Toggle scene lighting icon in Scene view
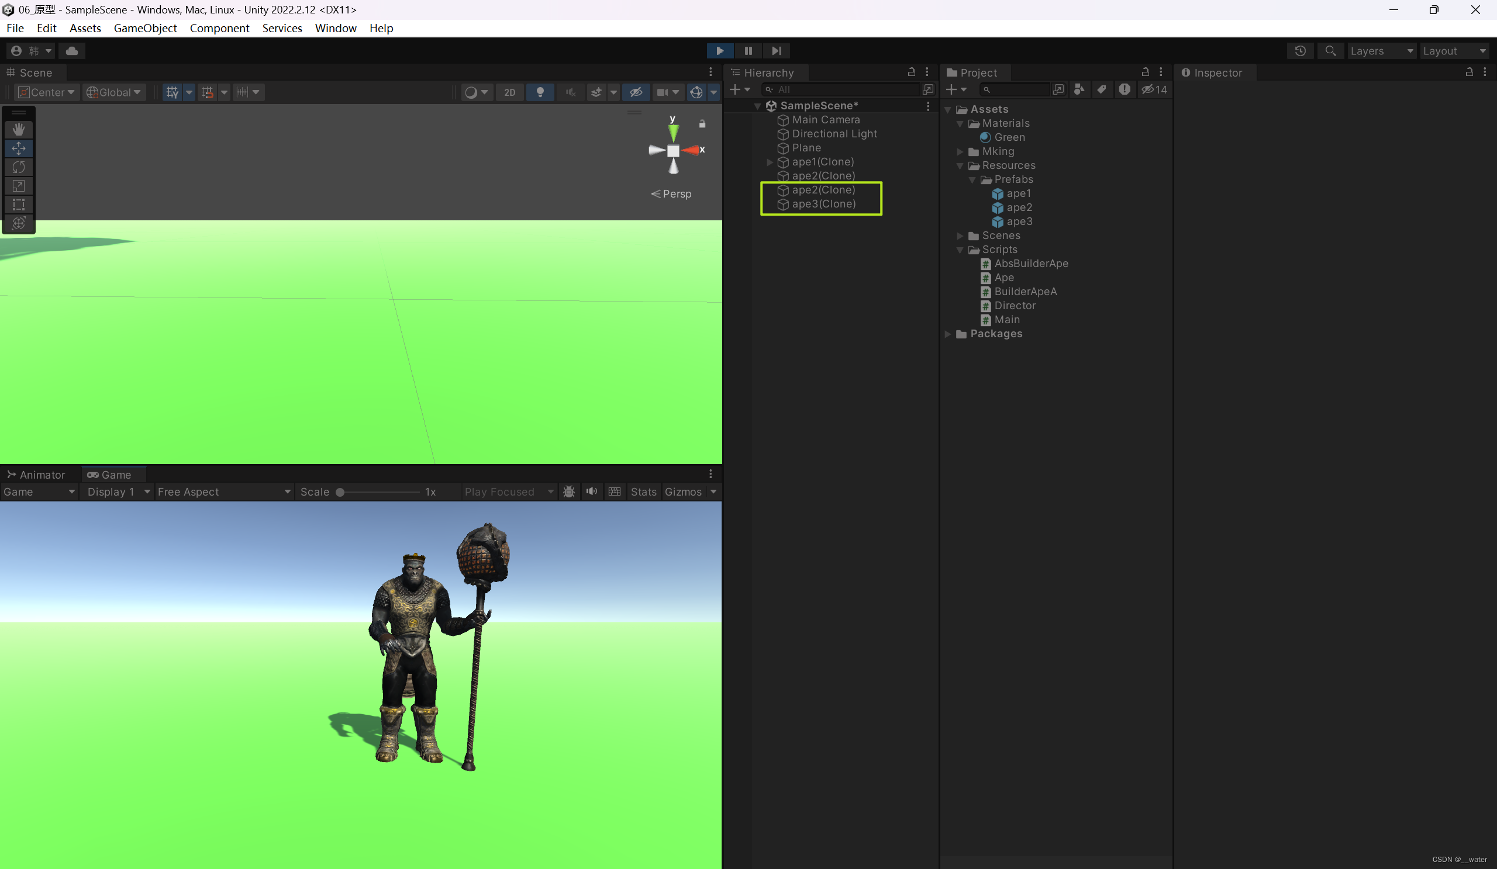The width and height of the screenshot is (1497, 869). click(539, 91)
